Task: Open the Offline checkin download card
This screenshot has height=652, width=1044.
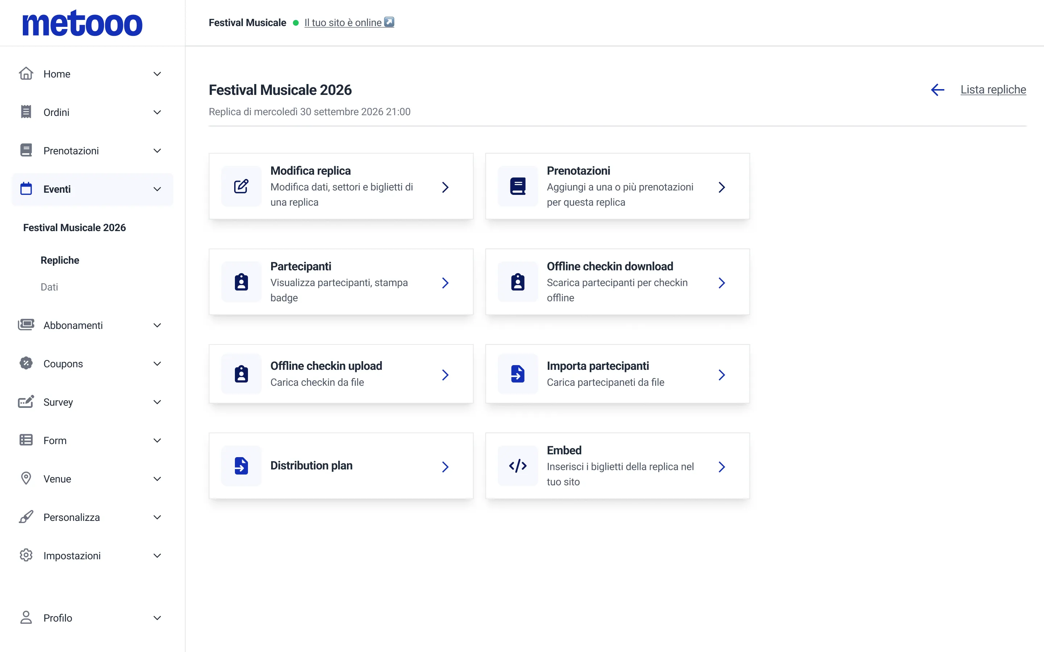Action: (x=617, y=282)
